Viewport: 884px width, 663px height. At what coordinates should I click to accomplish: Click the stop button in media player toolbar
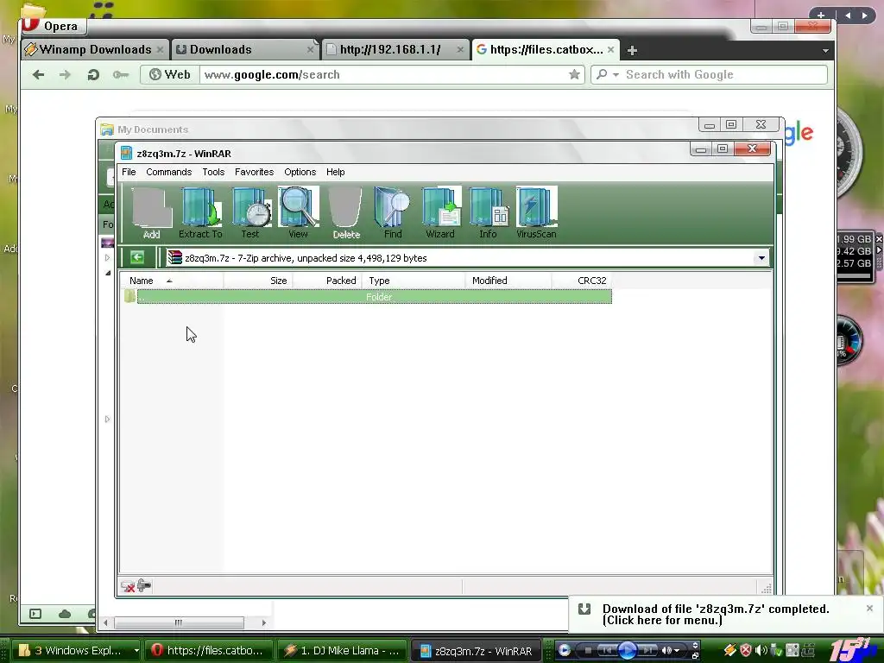pyautogui.click(x=587, y=650)
